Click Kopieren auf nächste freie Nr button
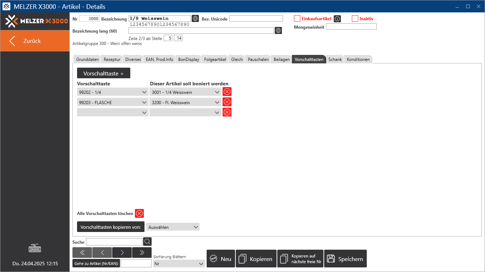The width and height of the screenshot is (485, 272). [300, 259]
